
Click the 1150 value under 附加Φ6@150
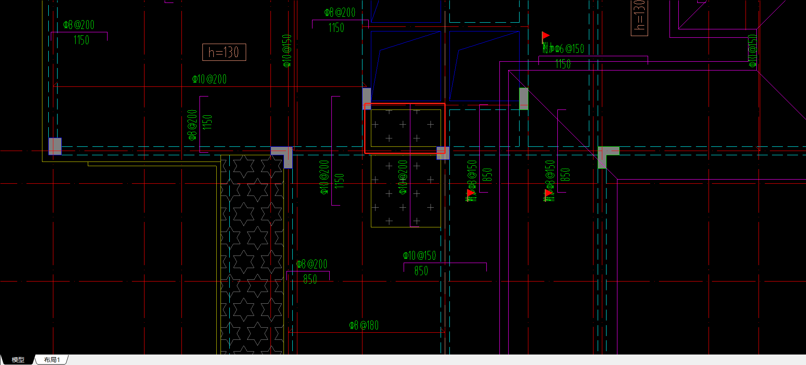click(563, 64)
